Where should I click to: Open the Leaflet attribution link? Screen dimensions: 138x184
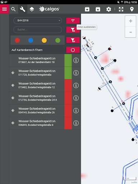(134, 182)
